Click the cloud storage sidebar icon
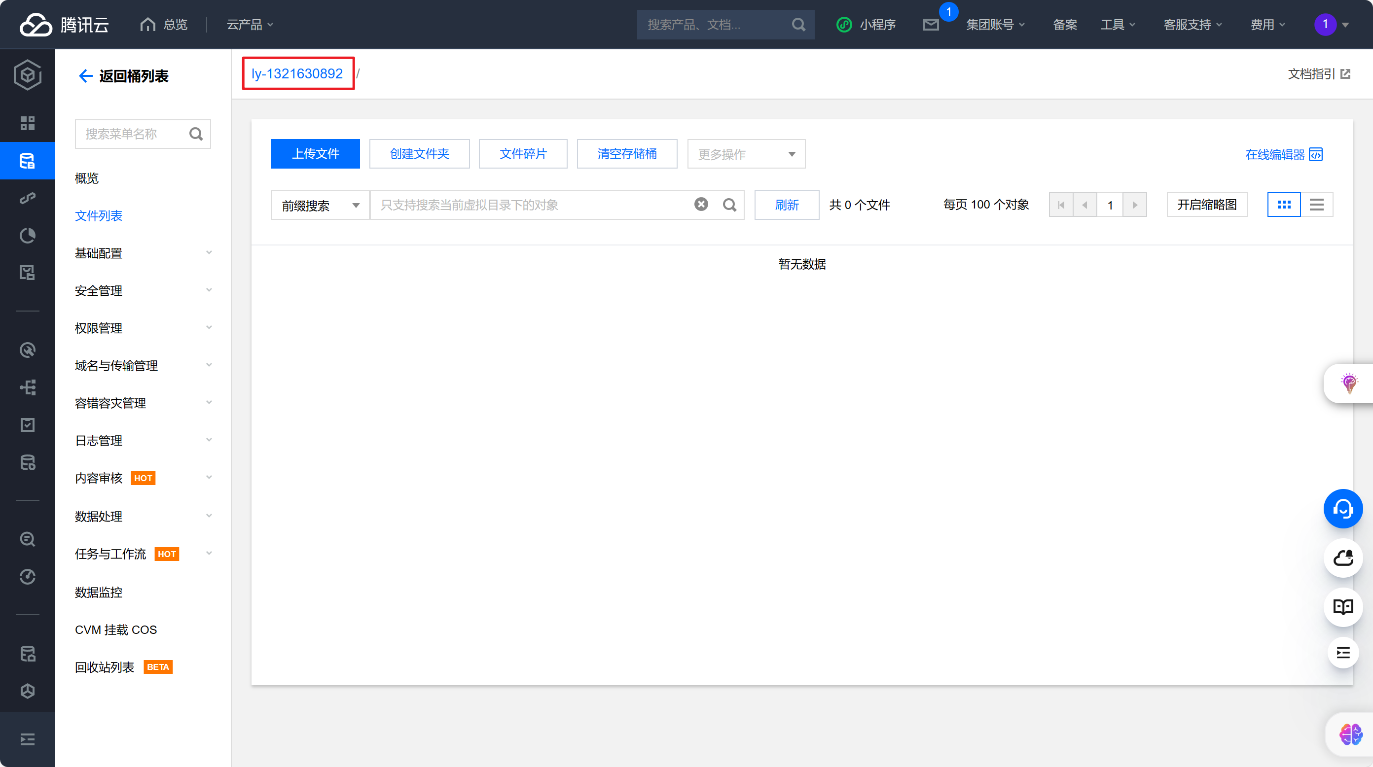 pyautogui.click(x=27, y=160)
